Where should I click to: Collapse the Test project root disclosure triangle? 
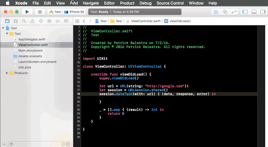click(x=3, y=28)
